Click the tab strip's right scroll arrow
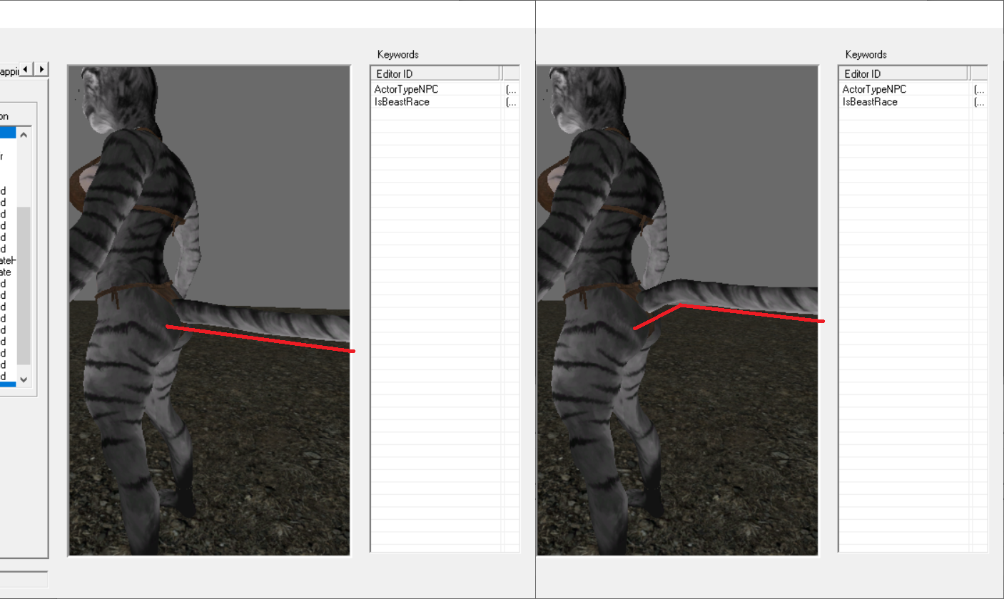The width and height of the screenshot is (1004, 599). (41, 69)
